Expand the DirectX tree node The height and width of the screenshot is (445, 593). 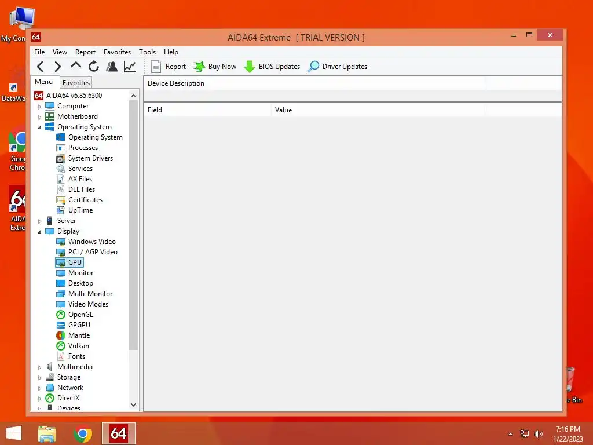pyautogui.click(x=39, y=399)
